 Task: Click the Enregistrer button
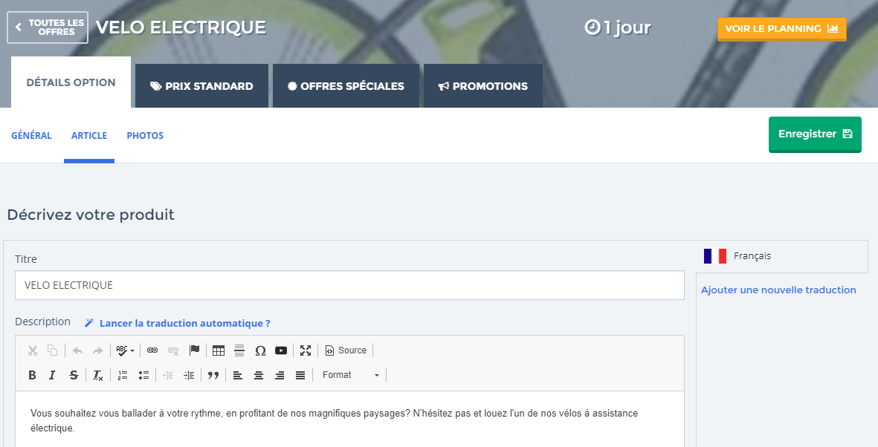815,134
